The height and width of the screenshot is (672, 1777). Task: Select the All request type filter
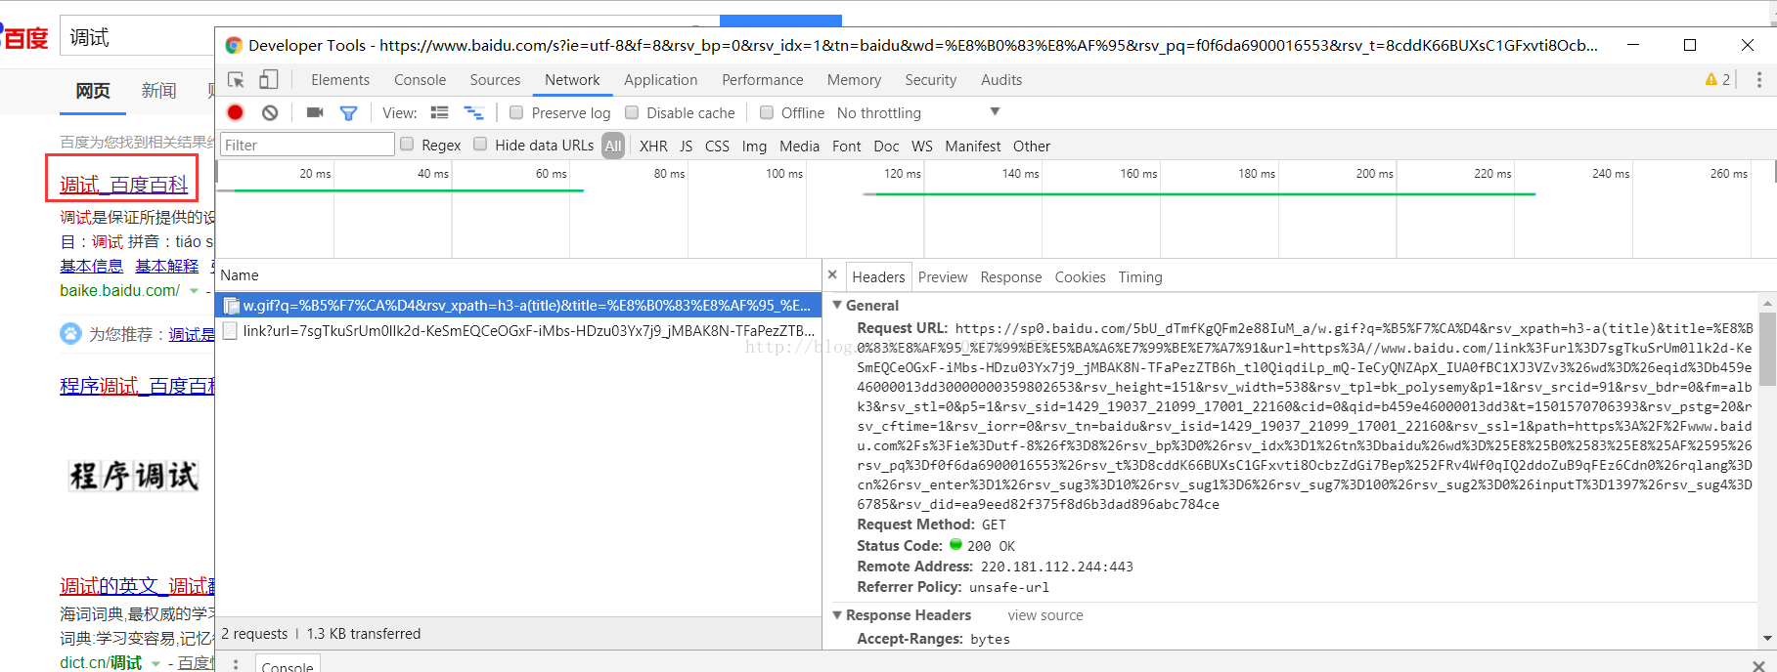pos(613,146)
